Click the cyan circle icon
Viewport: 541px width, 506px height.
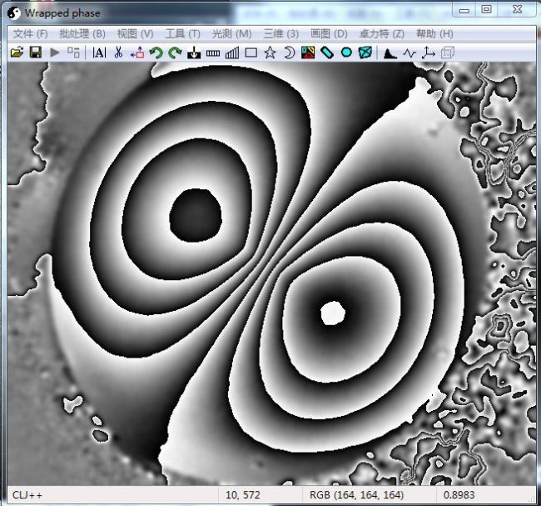[346, 53]
